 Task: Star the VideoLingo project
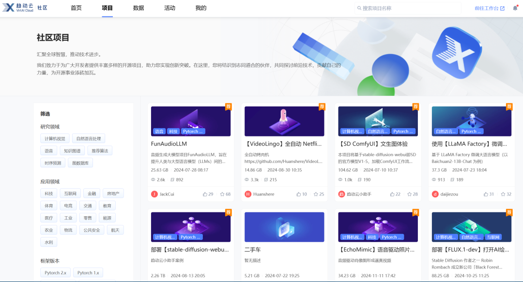pyautogui.click(x=316, y=194)
